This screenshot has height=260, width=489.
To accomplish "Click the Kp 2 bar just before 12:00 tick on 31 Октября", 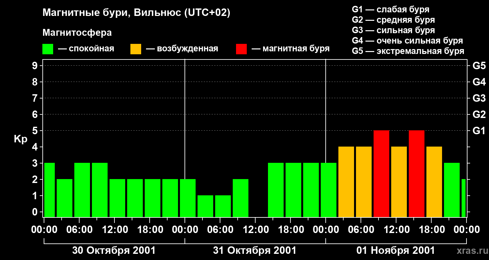I will pos(241,198).
